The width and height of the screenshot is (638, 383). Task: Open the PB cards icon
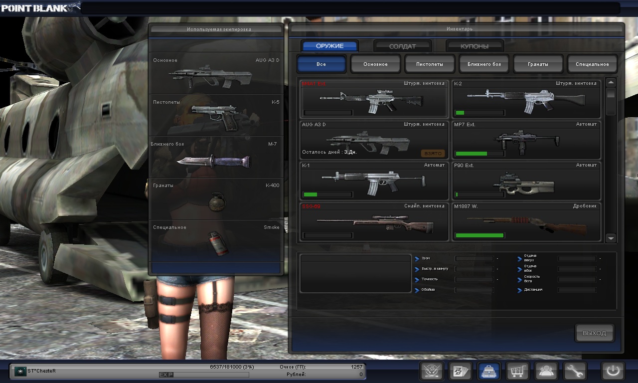460,372
